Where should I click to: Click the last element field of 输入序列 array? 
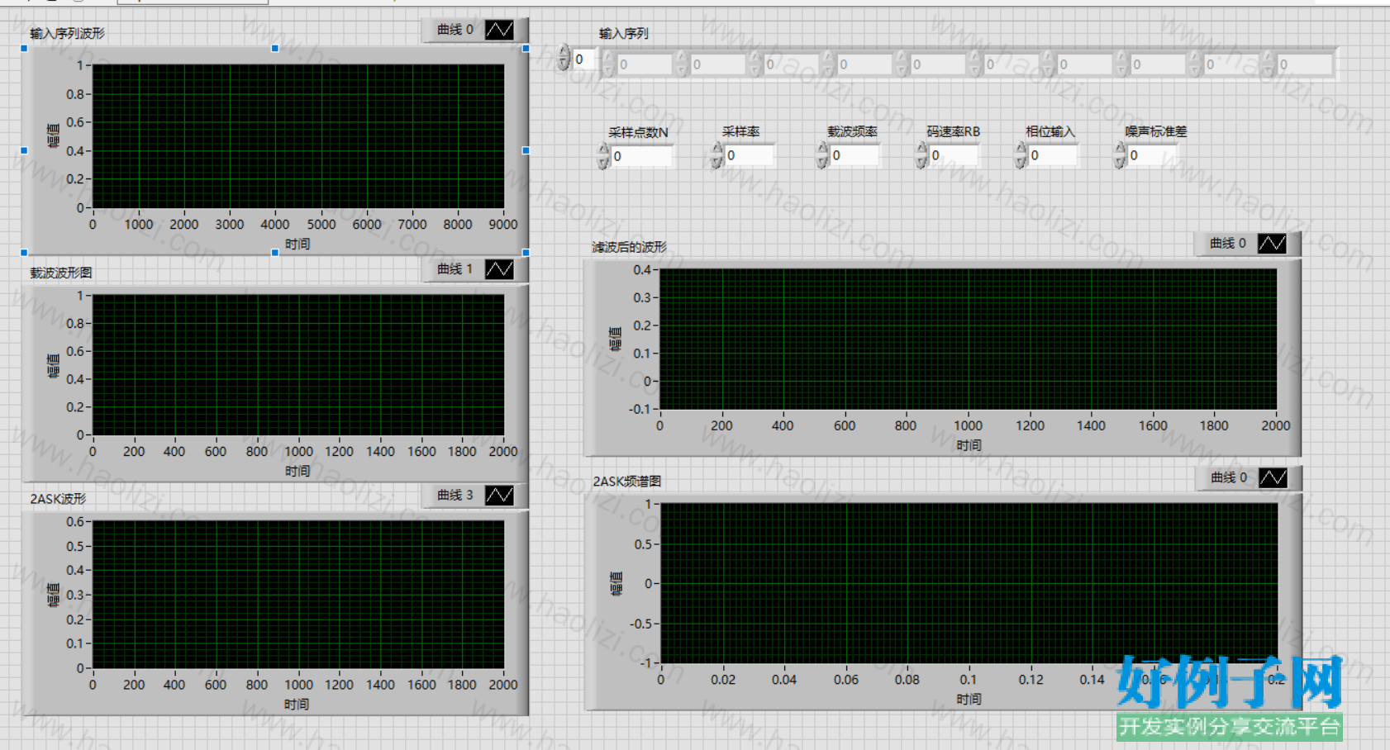pos(1305,64)
